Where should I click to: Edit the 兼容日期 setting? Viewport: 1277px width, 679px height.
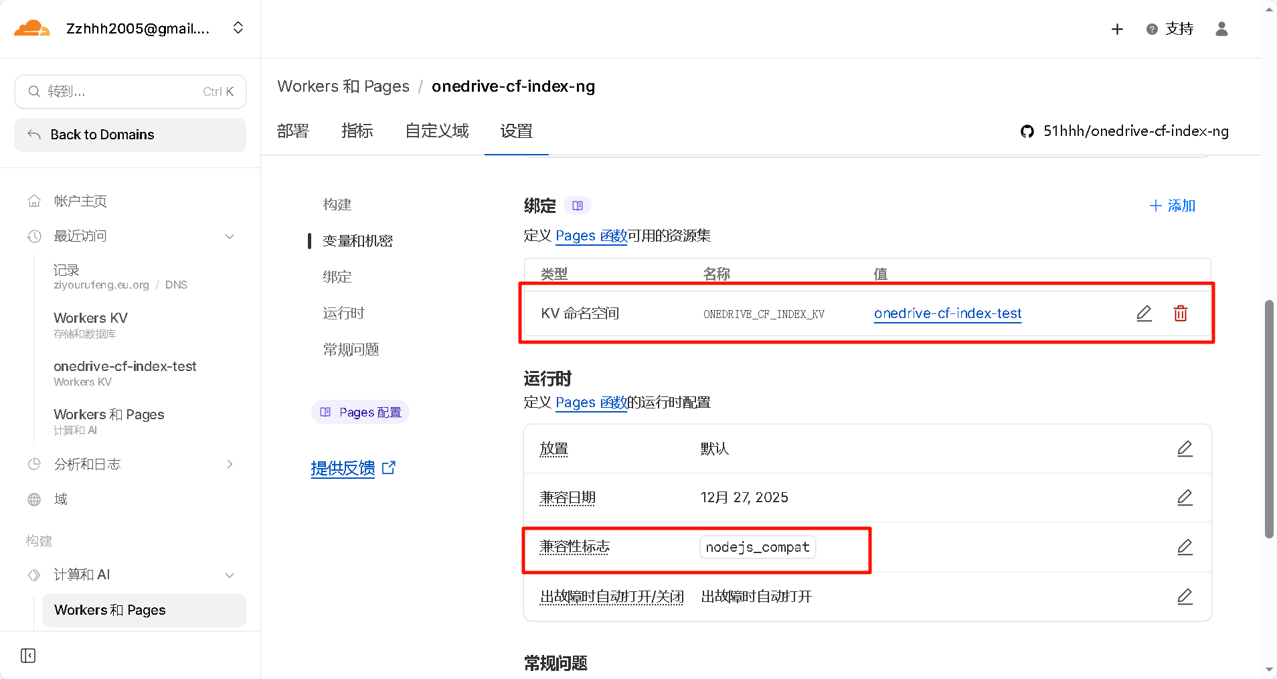coord(1185,498)
